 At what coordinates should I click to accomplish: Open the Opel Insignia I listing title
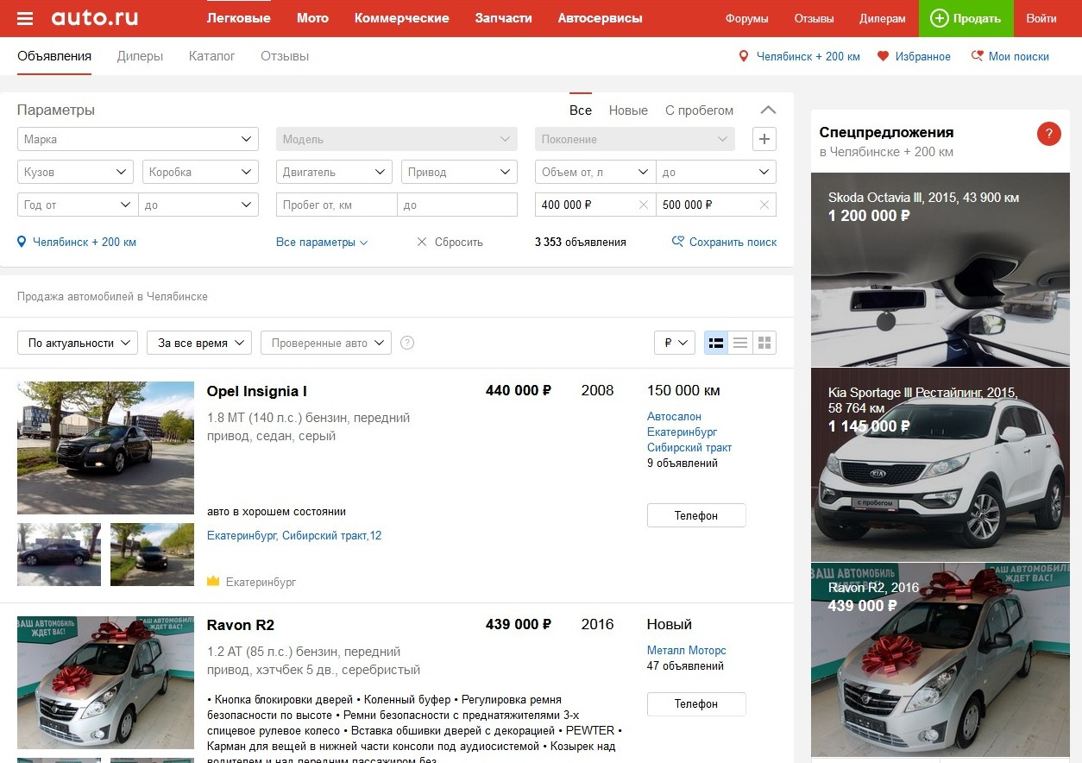tap(256, 391)
